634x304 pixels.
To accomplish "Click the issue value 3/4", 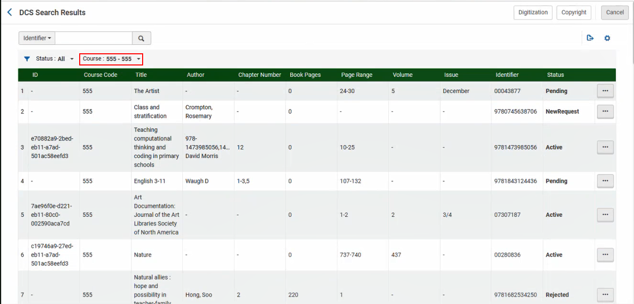I will (x=447, y=215).
